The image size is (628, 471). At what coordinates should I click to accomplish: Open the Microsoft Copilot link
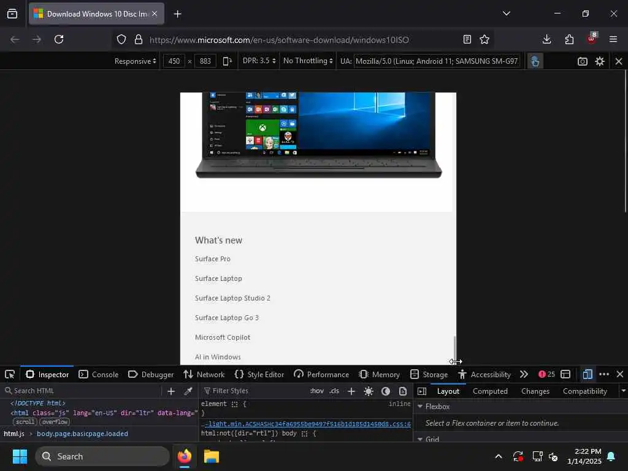(x=223, y=337)
